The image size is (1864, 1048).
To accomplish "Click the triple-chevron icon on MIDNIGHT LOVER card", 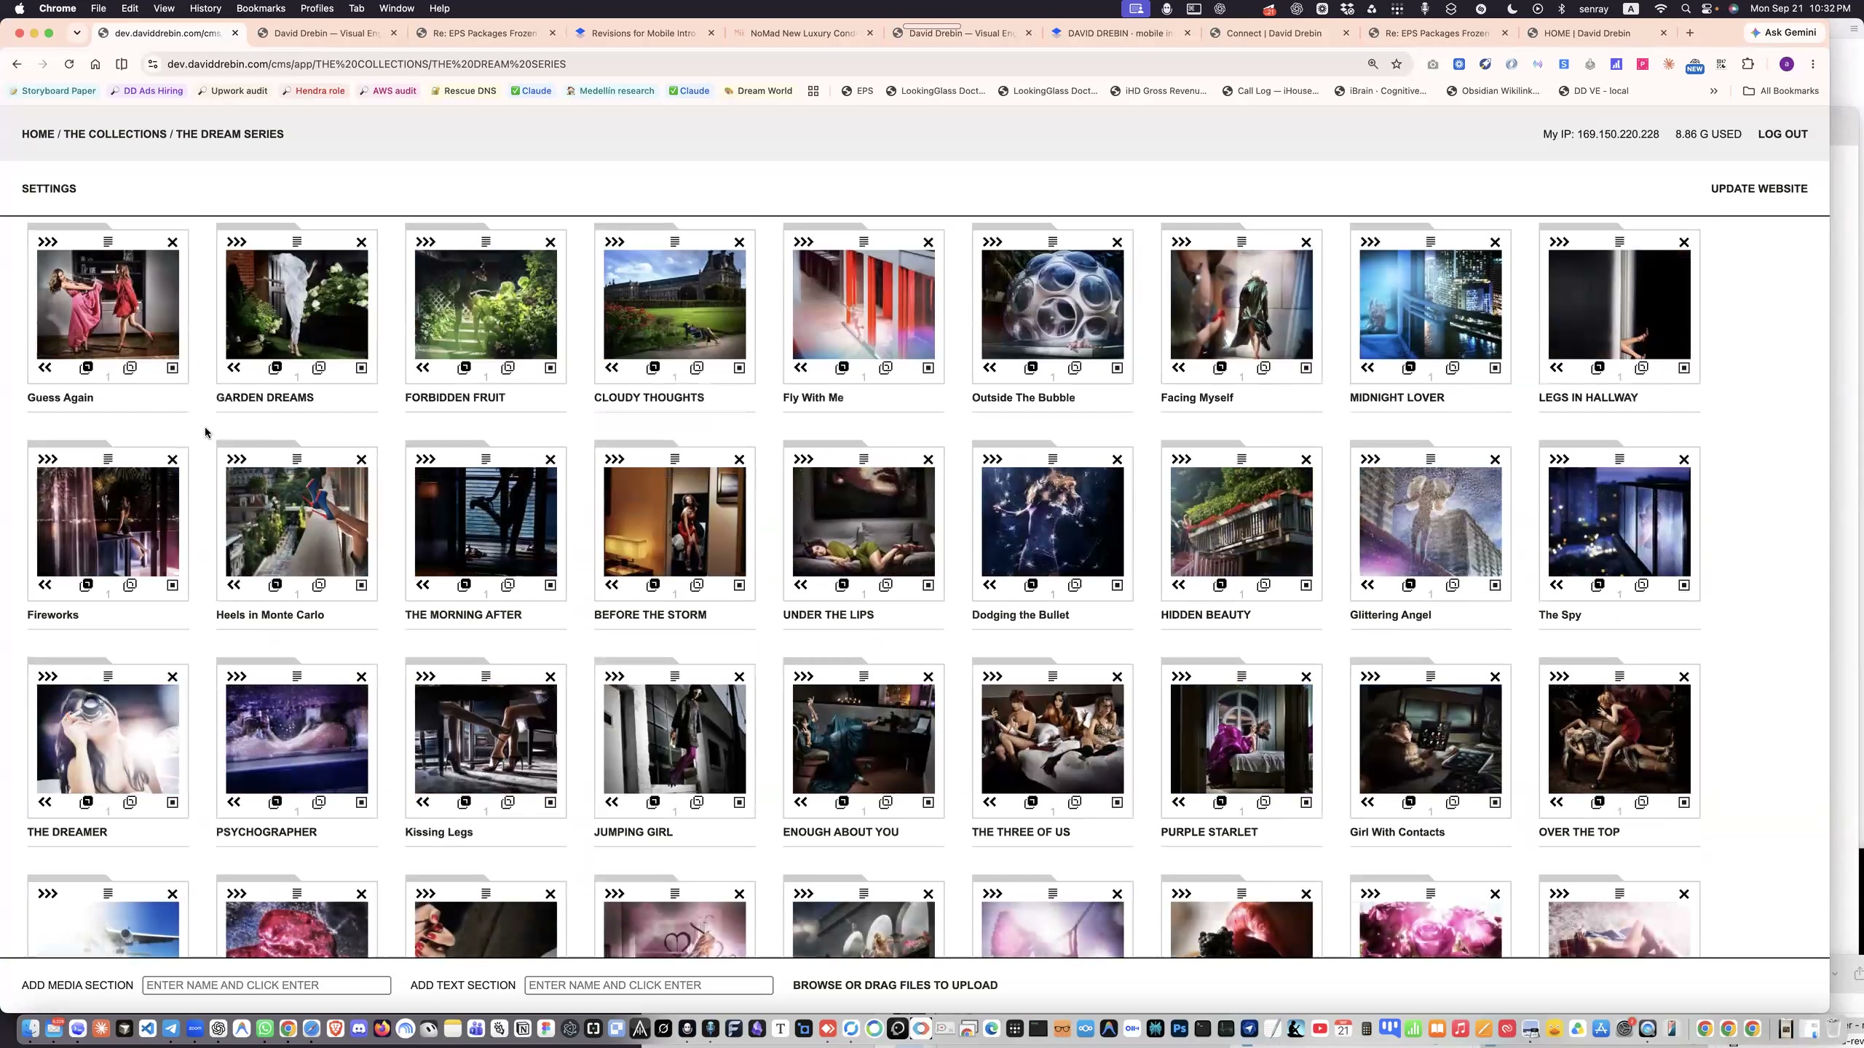I will click(1370, 242).
